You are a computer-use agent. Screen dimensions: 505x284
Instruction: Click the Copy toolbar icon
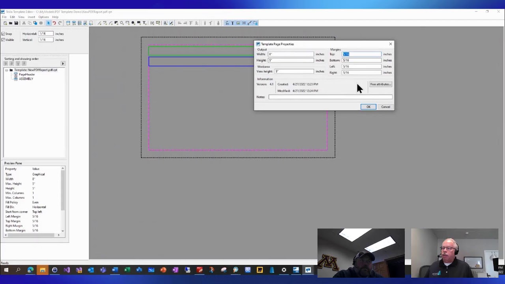(x=30, y=23)
